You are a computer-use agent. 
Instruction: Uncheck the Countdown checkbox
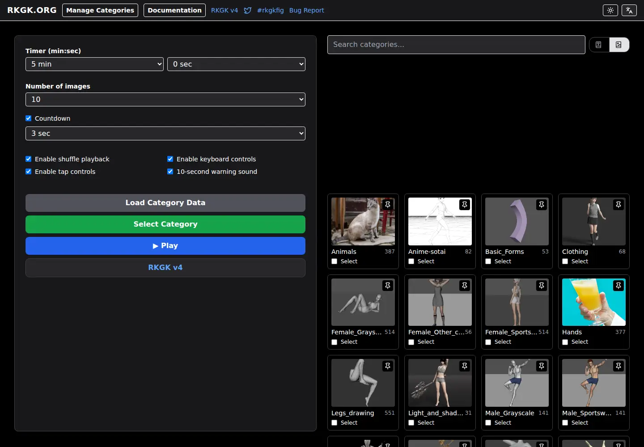tap(29, 118)
